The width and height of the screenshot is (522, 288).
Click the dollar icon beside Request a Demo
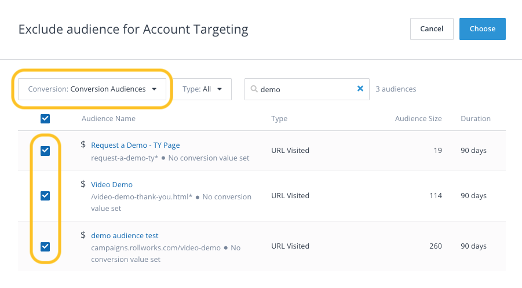(83, 145)
